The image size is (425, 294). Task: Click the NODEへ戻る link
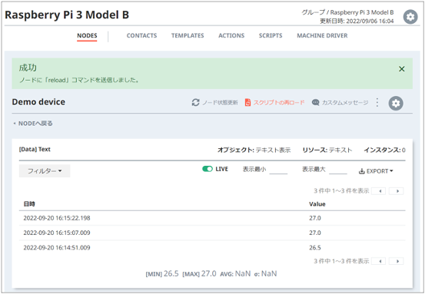[x=33, y=124]
